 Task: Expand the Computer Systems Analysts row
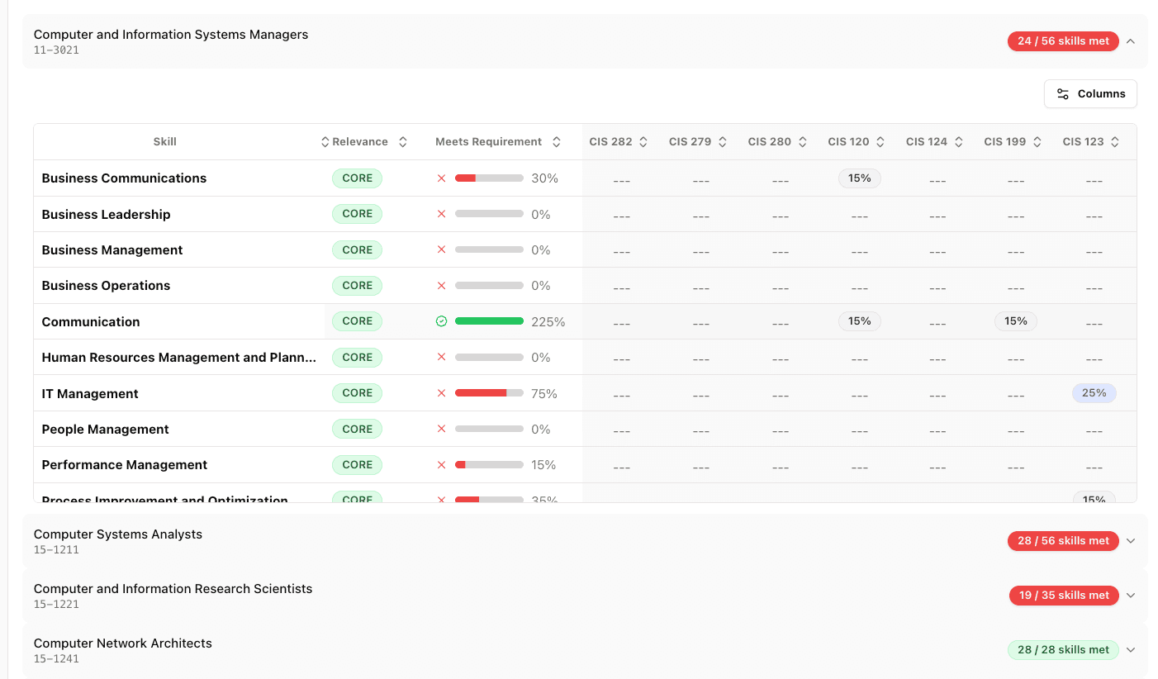[x=1130, y=540]
